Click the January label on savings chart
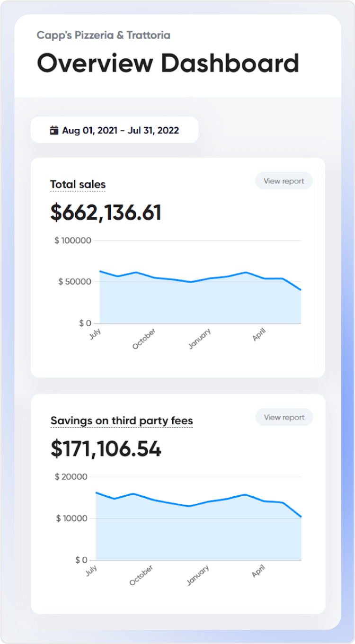 click(x=197, y=575)
